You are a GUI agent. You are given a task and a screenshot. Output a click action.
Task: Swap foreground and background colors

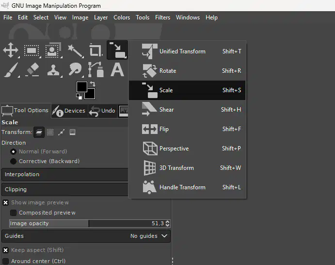pyautogui.click(x=93, y=83)
